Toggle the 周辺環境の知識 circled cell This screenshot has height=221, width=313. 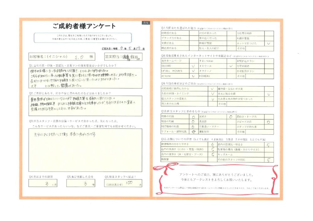[194, 127]
